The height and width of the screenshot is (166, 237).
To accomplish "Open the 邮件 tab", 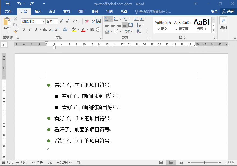I will (95, 12).
